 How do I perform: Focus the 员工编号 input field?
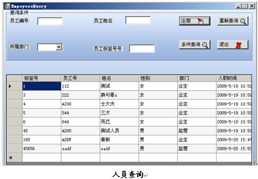(50, 21)
